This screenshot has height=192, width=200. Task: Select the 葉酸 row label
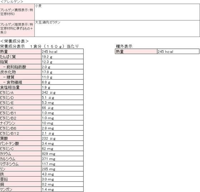coord(21,138)
